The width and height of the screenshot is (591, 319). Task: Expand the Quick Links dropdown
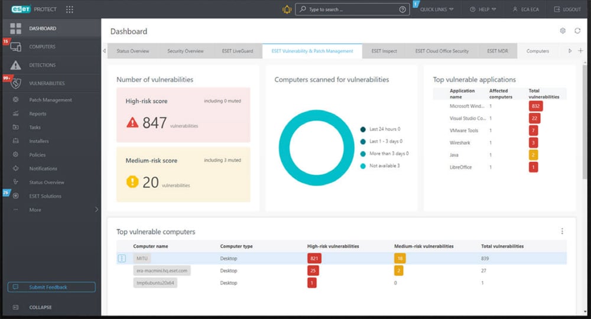[x=437, y=9]
